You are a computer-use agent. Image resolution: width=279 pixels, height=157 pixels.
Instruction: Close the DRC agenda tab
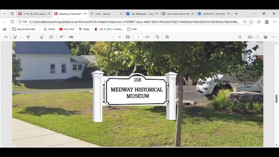[x=49, y=14]
